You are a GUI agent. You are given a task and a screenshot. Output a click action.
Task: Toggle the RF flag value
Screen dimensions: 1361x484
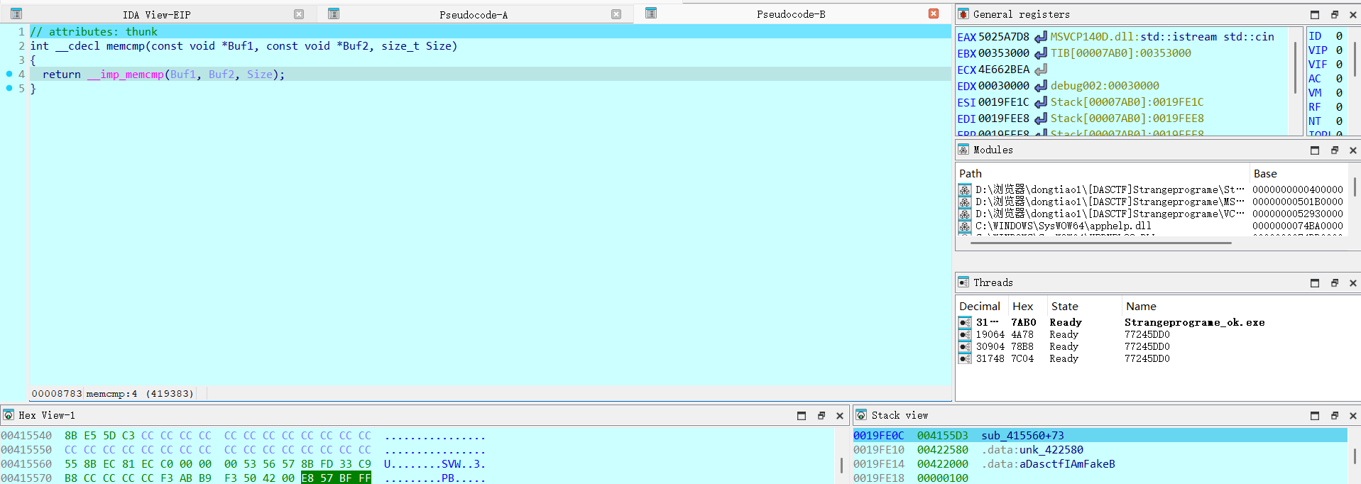1339,107
